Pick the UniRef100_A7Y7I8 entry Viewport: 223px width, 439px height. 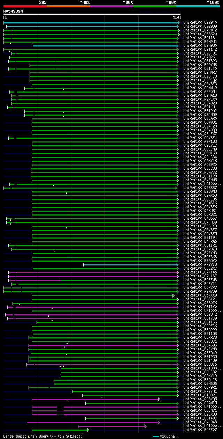200,265
